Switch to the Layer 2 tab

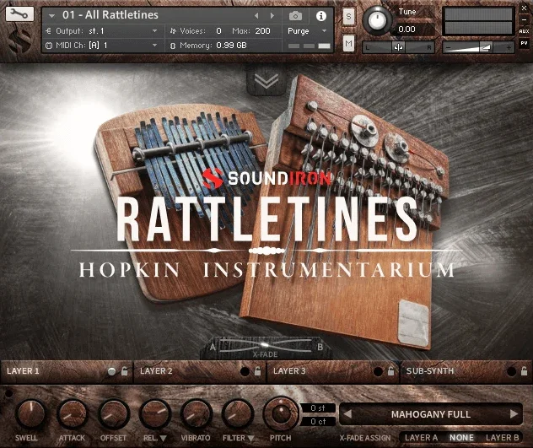pyautogui.click(x=200, y=371)
